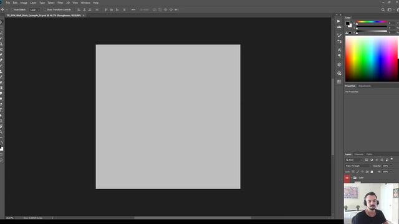Click the search magnifier icon in options bar
Screen dimensions: 399x224
point(383,10)
